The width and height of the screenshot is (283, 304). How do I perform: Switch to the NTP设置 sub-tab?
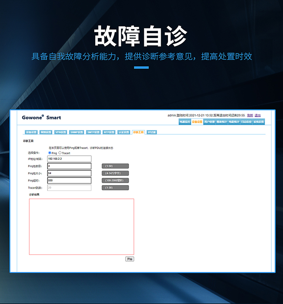coord(109,132)
